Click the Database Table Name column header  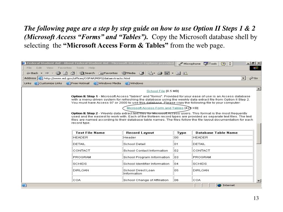pos(222,133)
